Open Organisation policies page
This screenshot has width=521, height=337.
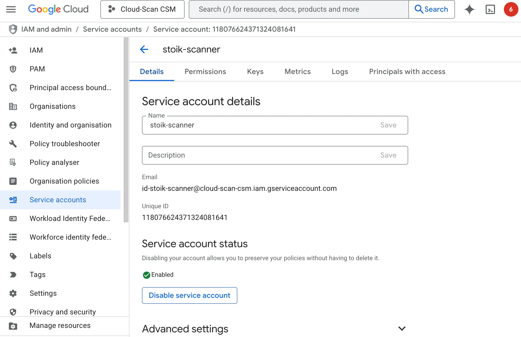pyautogui.click(x=60, y=181)
